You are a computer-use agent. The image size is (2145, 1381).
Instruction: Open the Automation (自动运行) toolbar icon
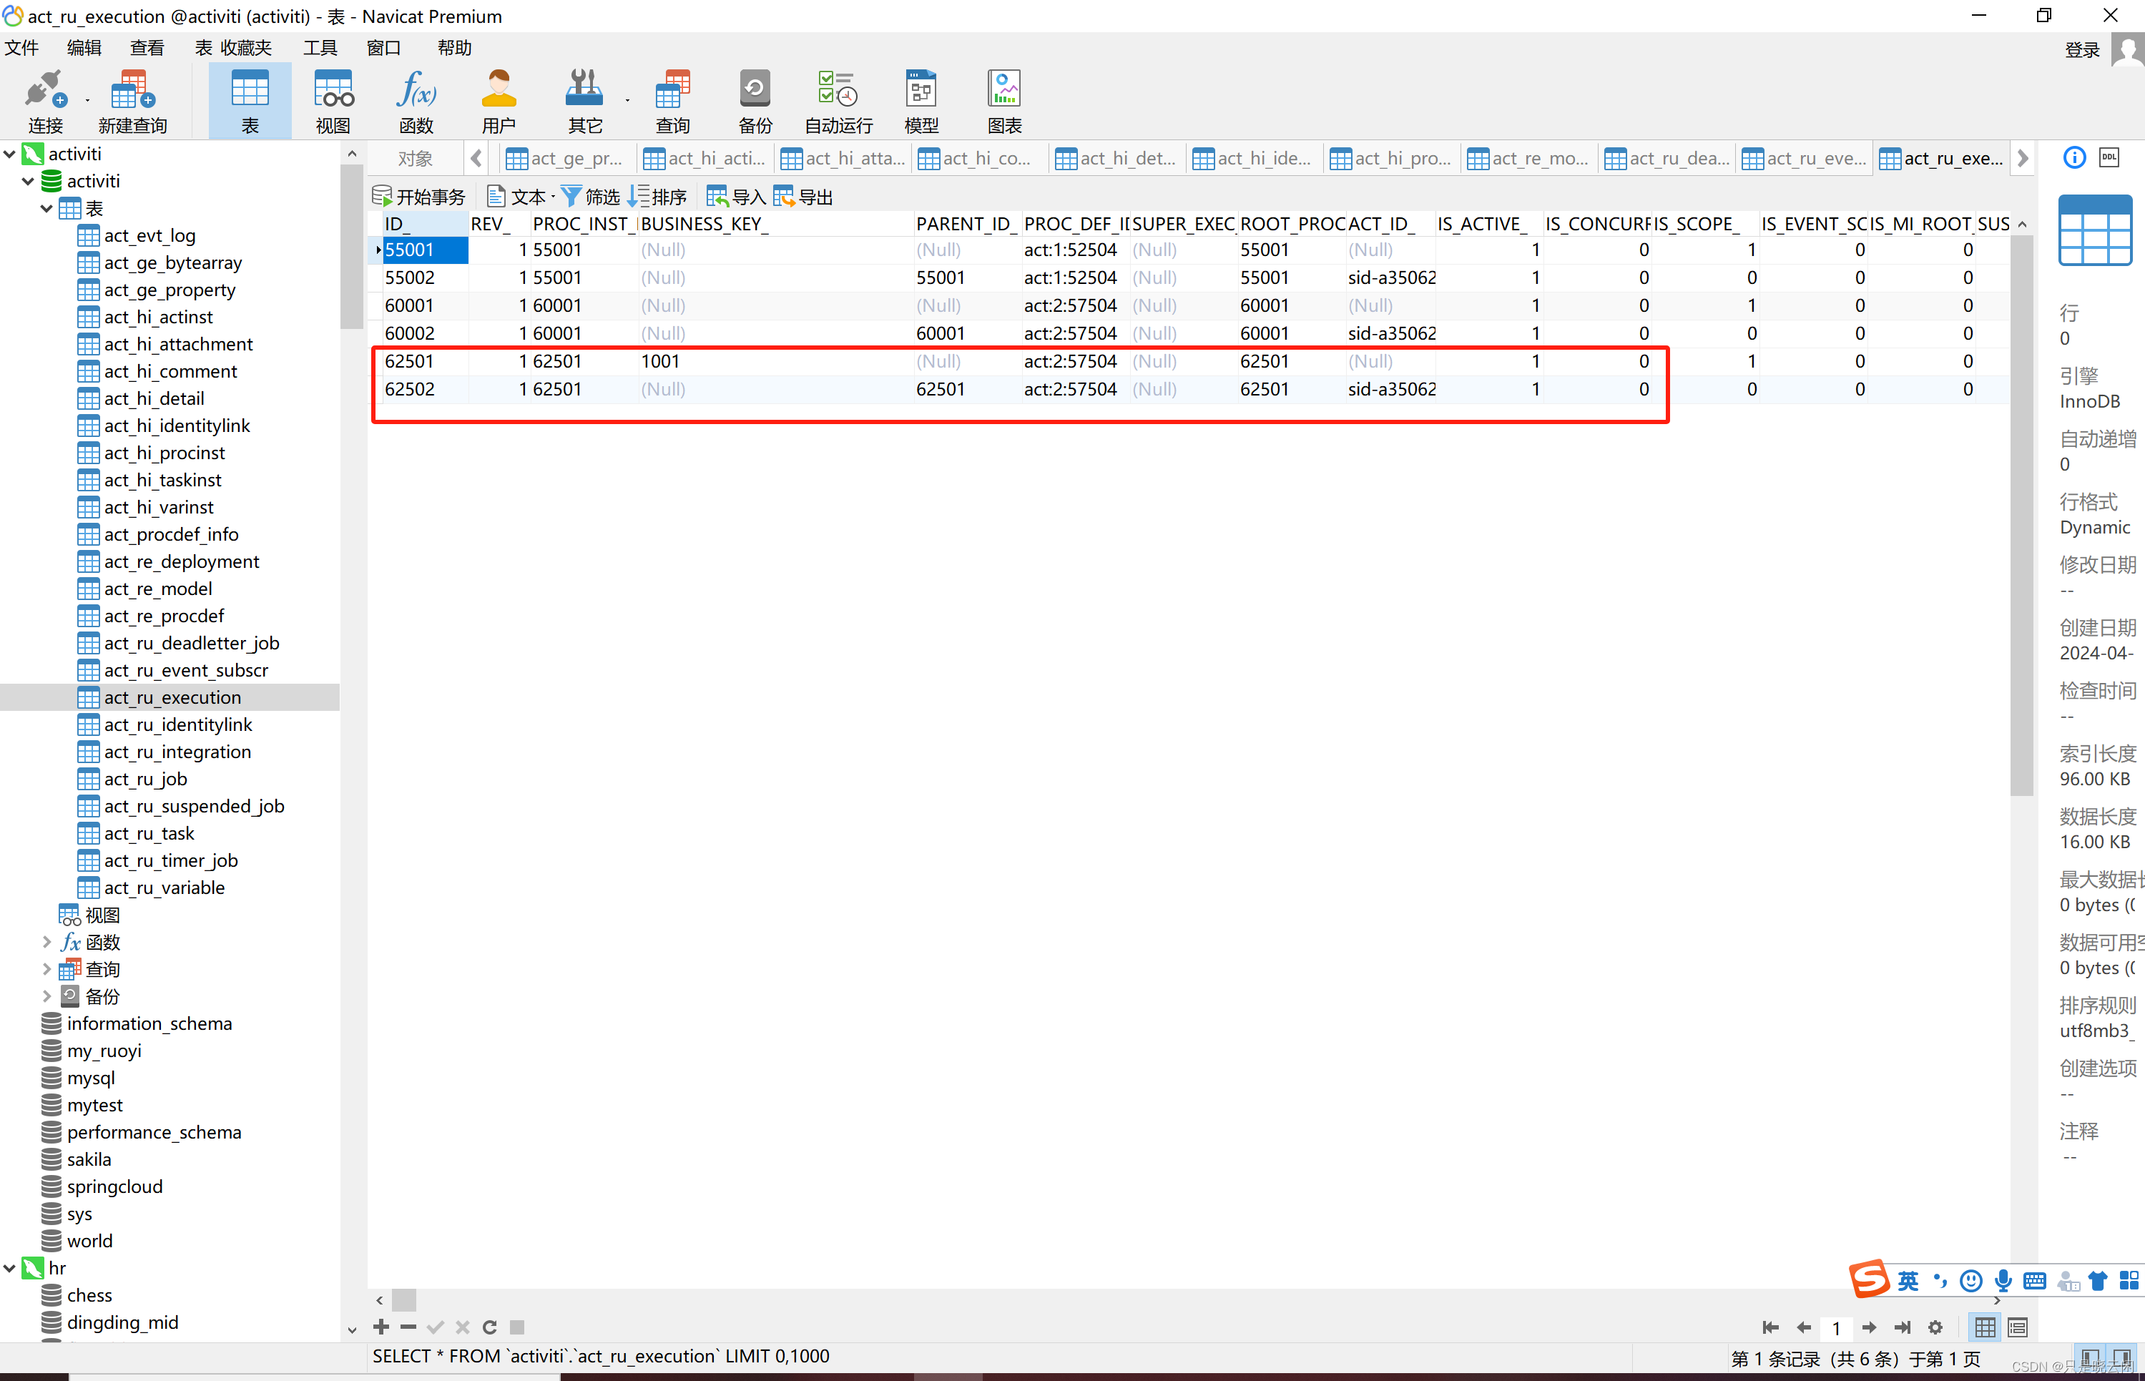[x=838, y=100]
